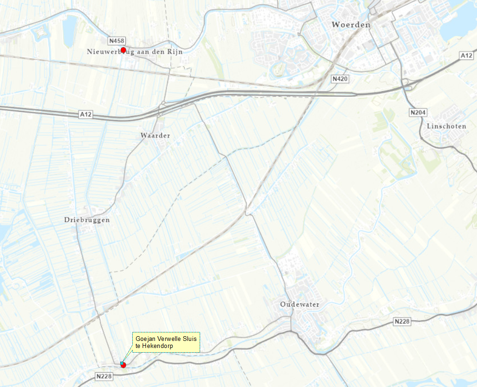This screenshot has height=387, width=477.
Task: Click the N228 shield below Hekendorp
Action: point(104,376)
